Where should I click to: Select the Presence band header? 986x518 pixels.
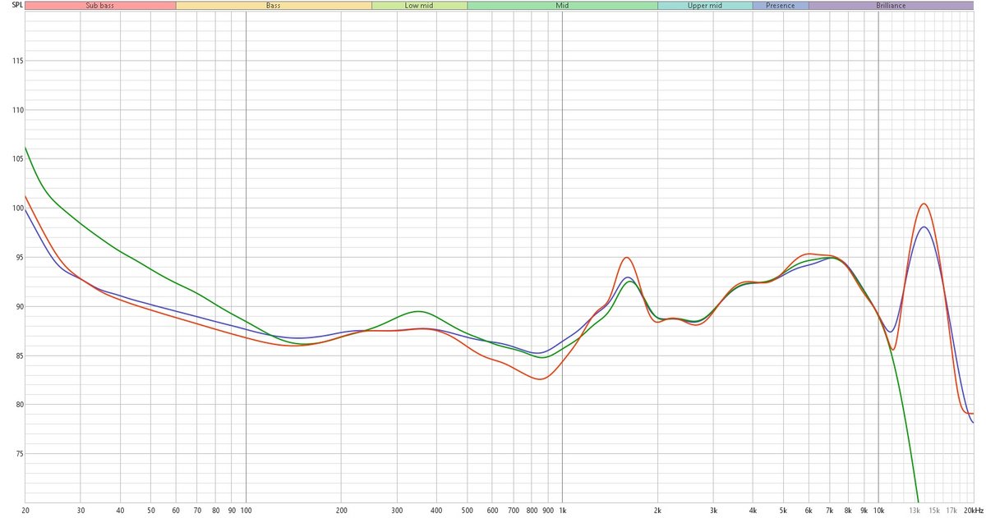780,6
